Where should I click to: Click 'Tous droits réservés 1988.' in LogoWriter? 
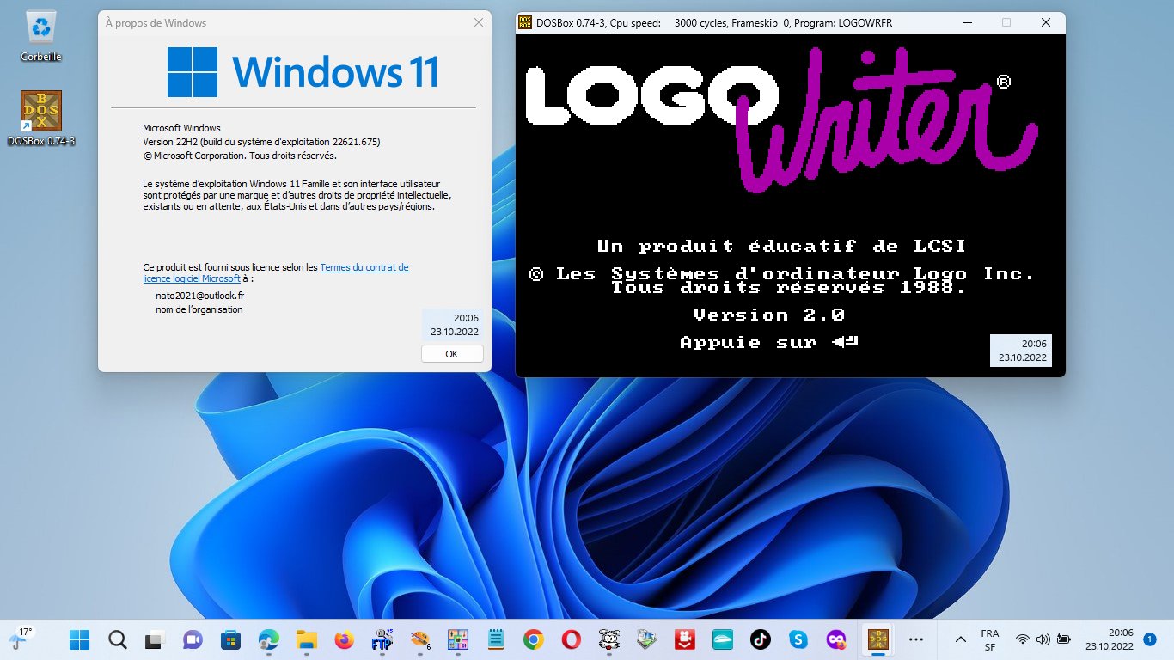point(789,288)
